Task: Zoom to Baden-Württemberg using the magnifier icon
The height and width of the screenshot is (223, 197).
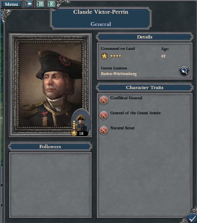Action: coord(184,71)
